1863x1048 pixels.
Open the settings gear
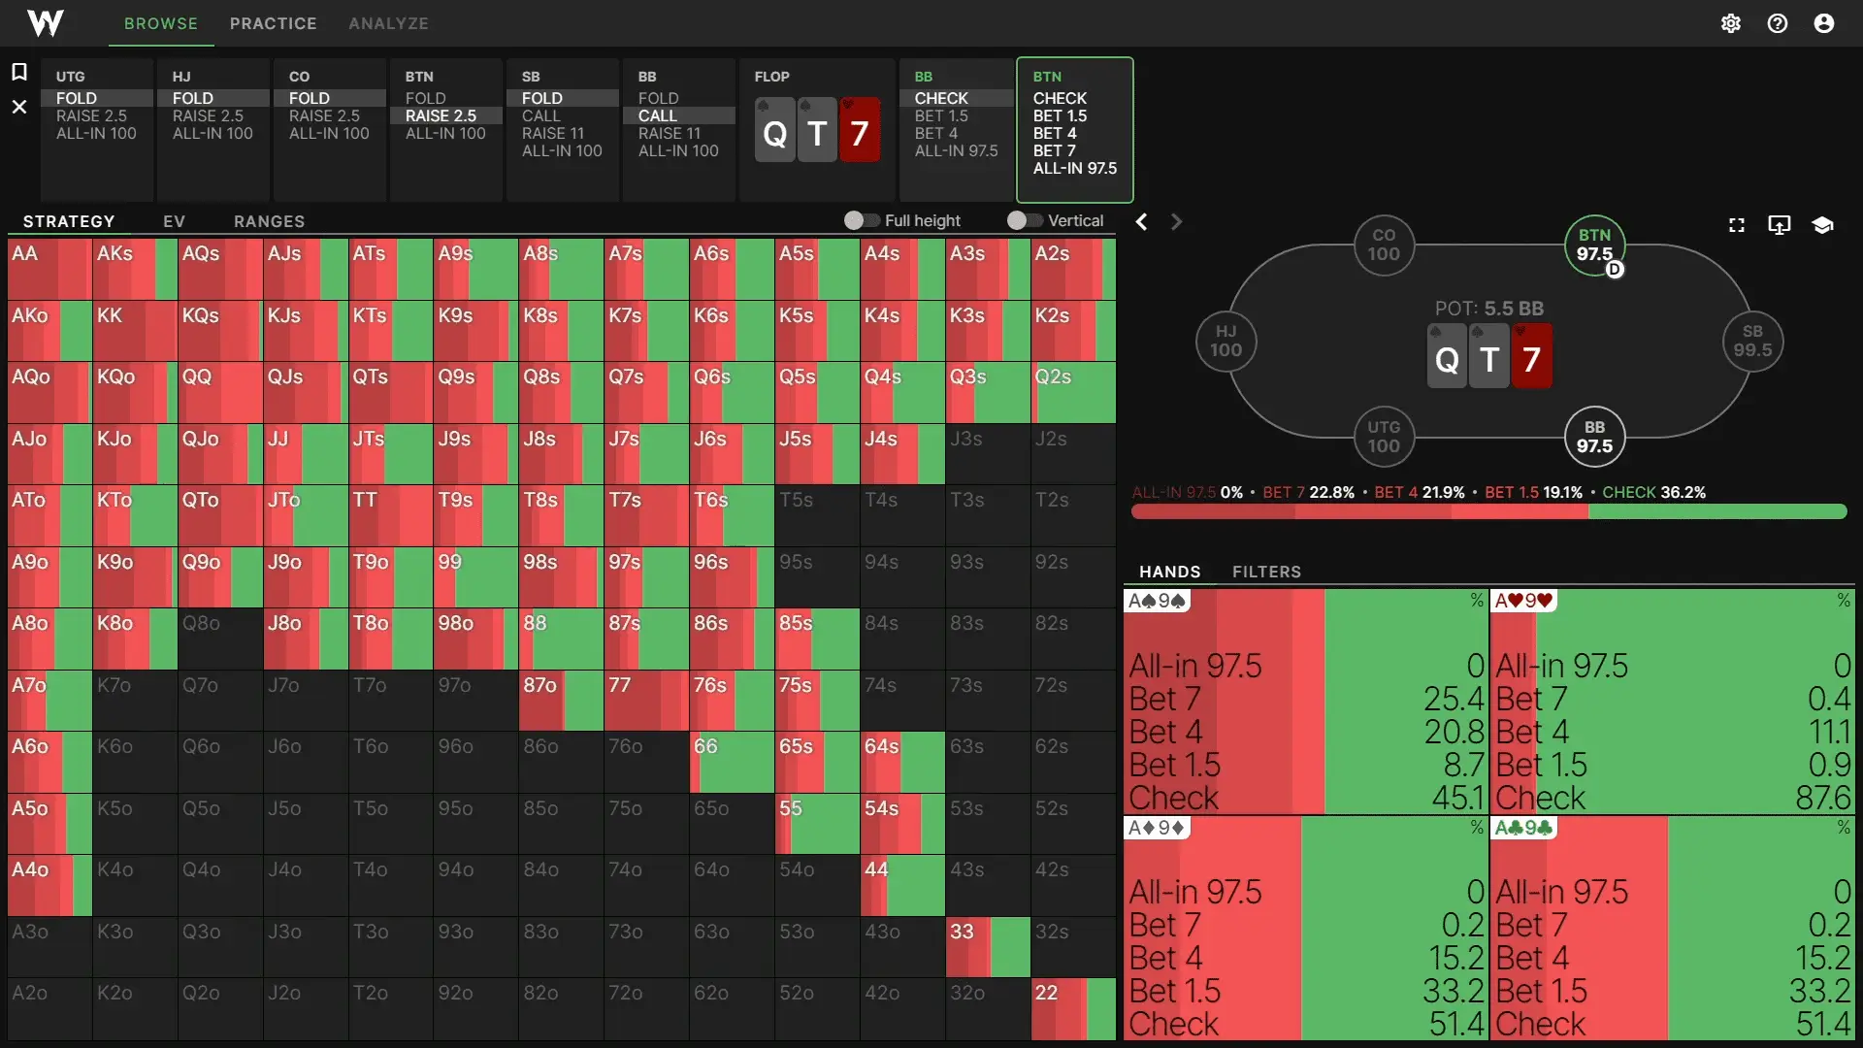pos(1731,23)
